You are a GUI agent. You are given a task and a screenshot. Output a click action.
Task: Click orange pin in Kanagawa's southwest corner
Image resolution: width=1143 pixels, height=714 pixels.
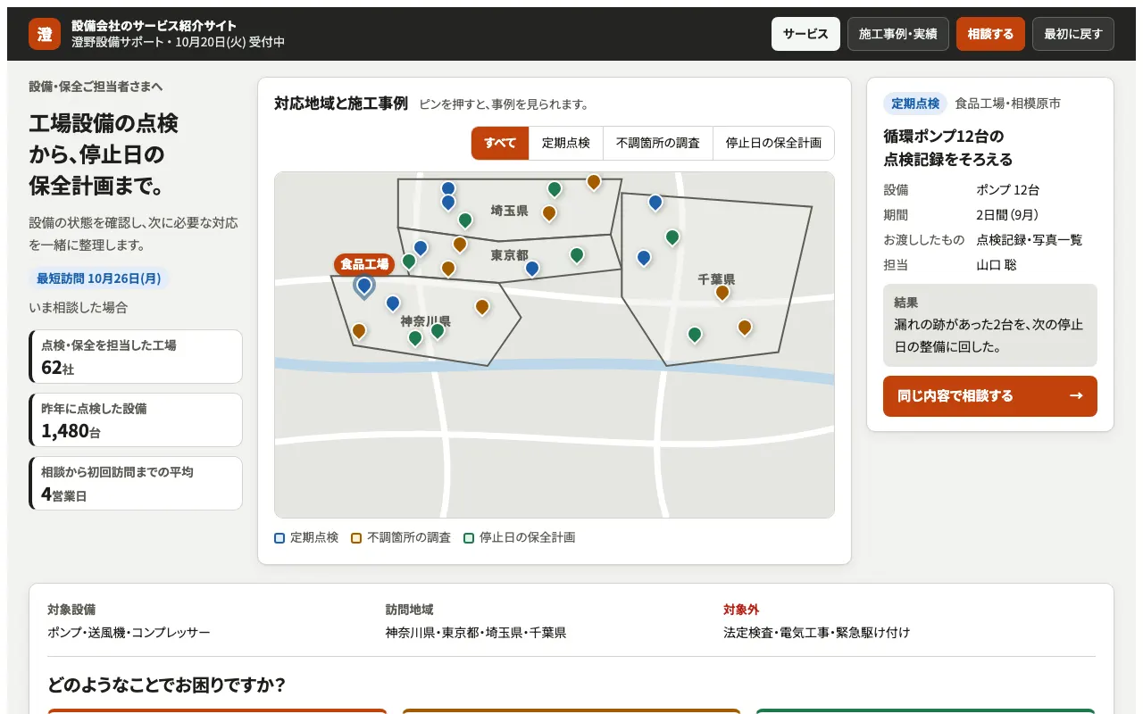359,332
